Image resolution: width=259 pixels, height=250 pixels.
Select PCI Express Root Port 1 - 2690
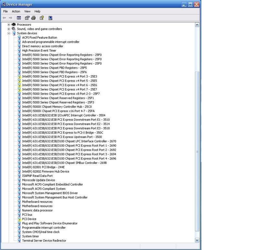click(69, 146)
